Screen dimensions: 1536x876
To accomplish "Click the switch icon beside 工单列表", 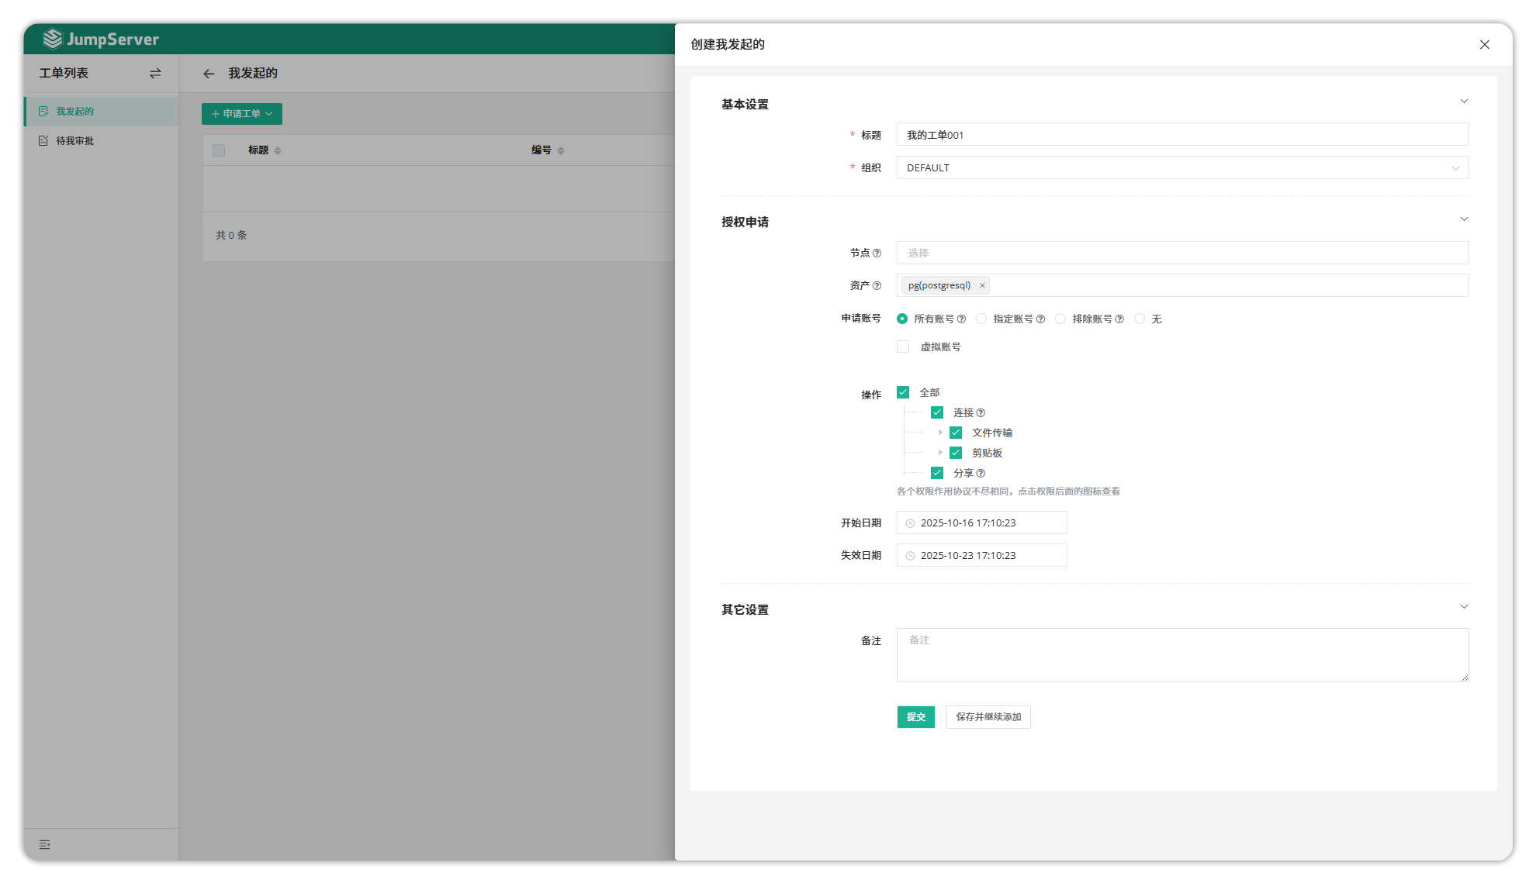I will coord(155,74).
